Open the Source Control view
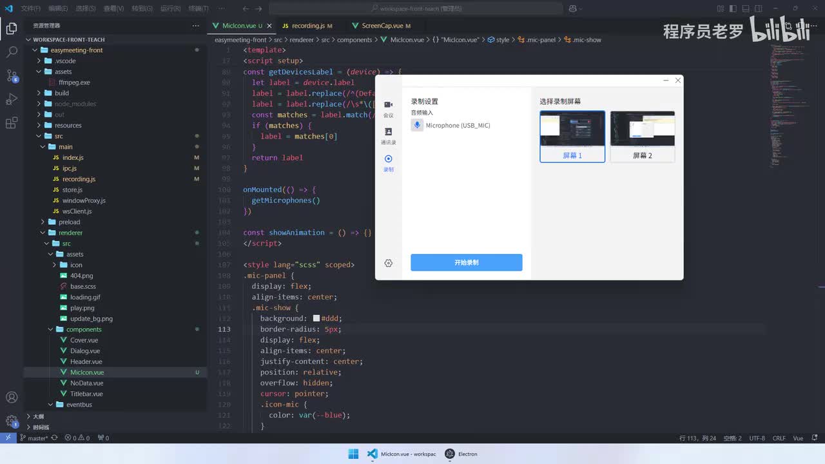The width and height of the screenshot is (825, 464). tap(12, 75)
